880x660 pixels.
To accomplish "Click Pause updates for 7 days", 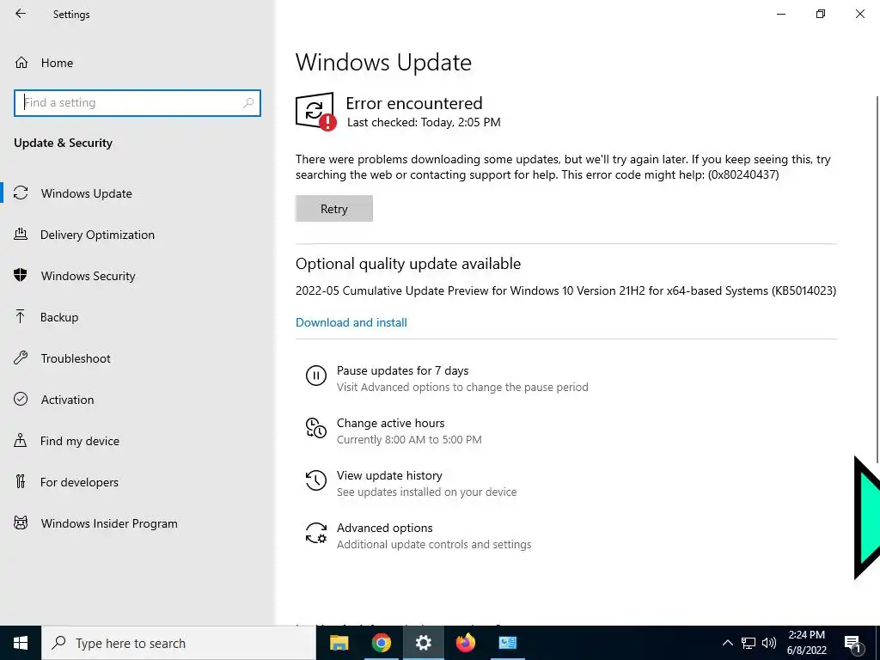I will pos(402,370).
